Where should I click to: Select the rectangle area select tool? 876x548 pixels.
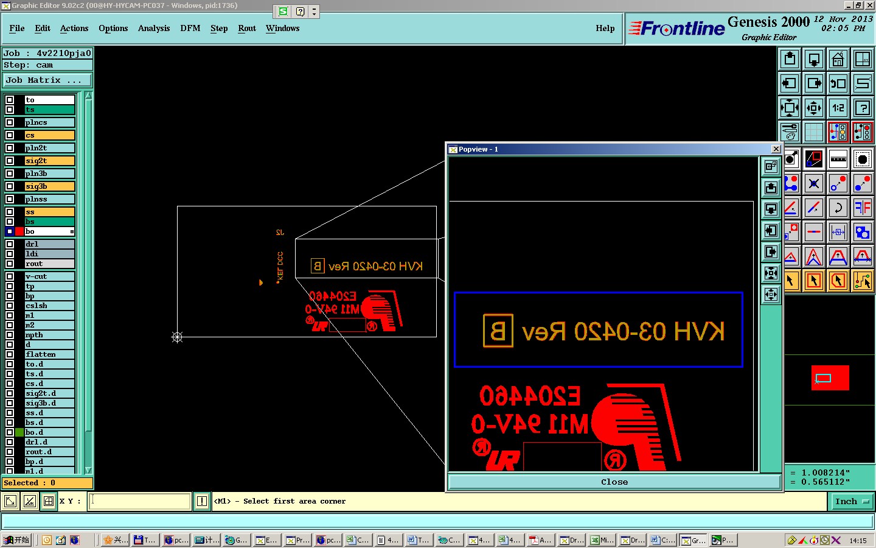tap(814, 281)
